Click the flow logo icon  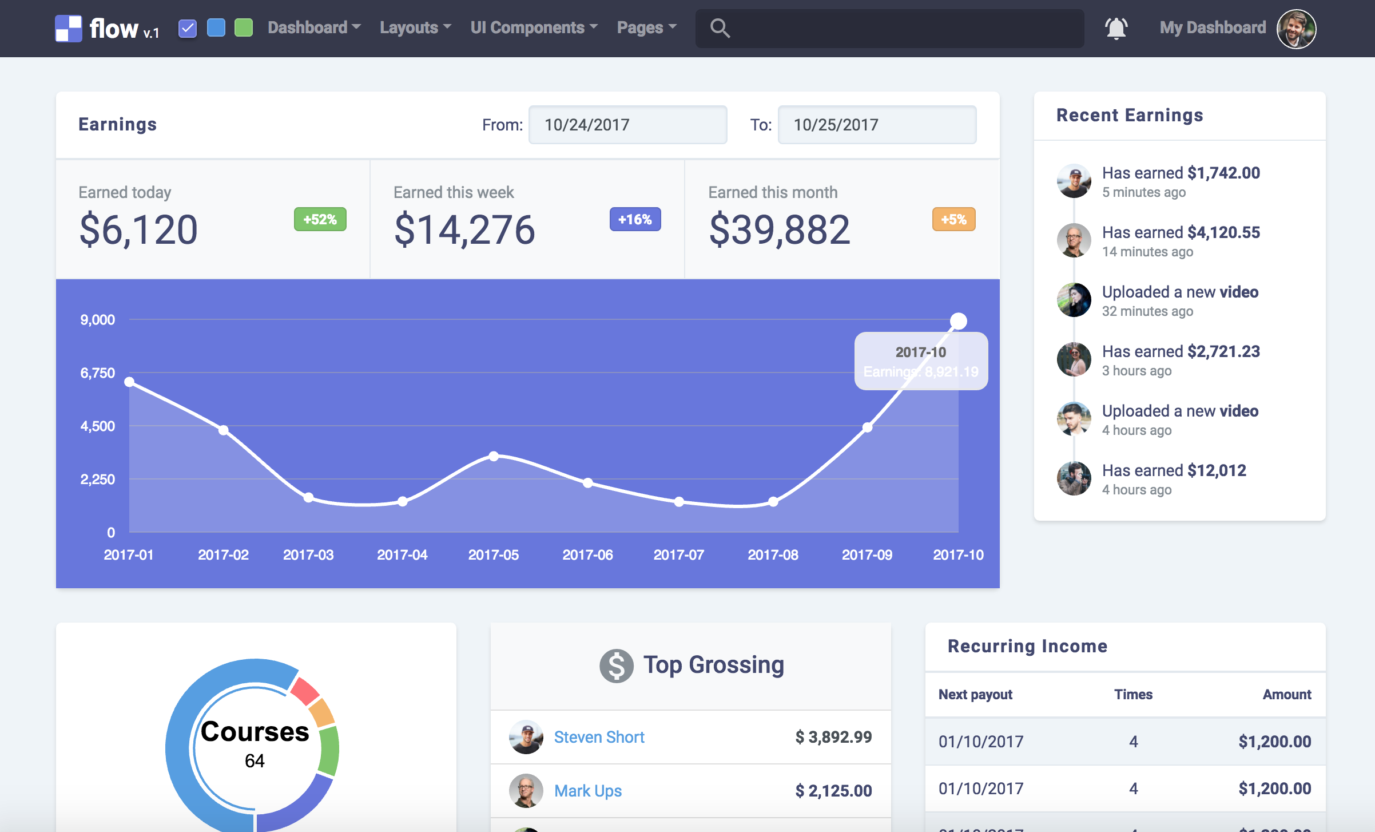click(69, 28)
